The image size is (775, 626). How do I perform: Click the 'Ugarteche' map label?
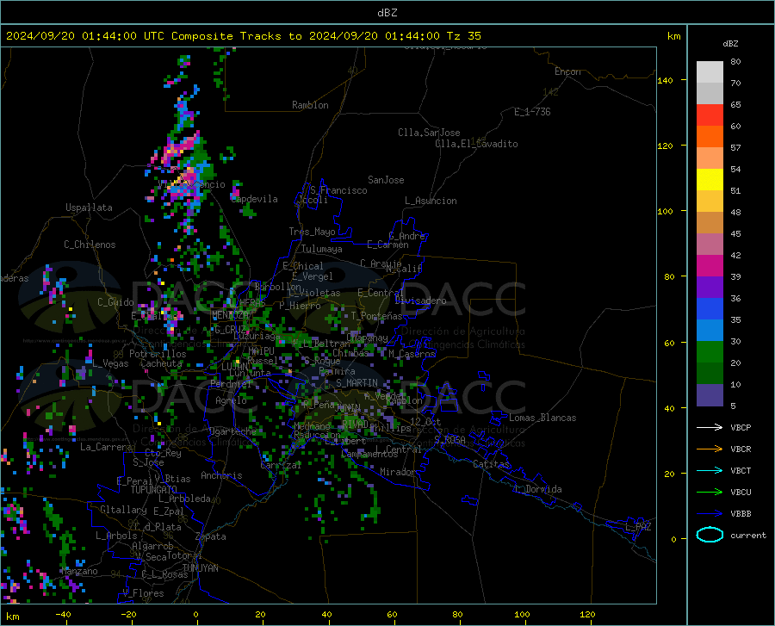[x=232, y=431]
